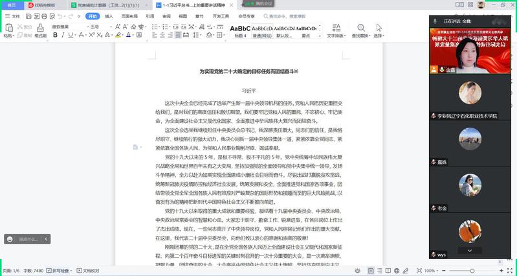Decrease font size with A- icon

pos(126,27)
